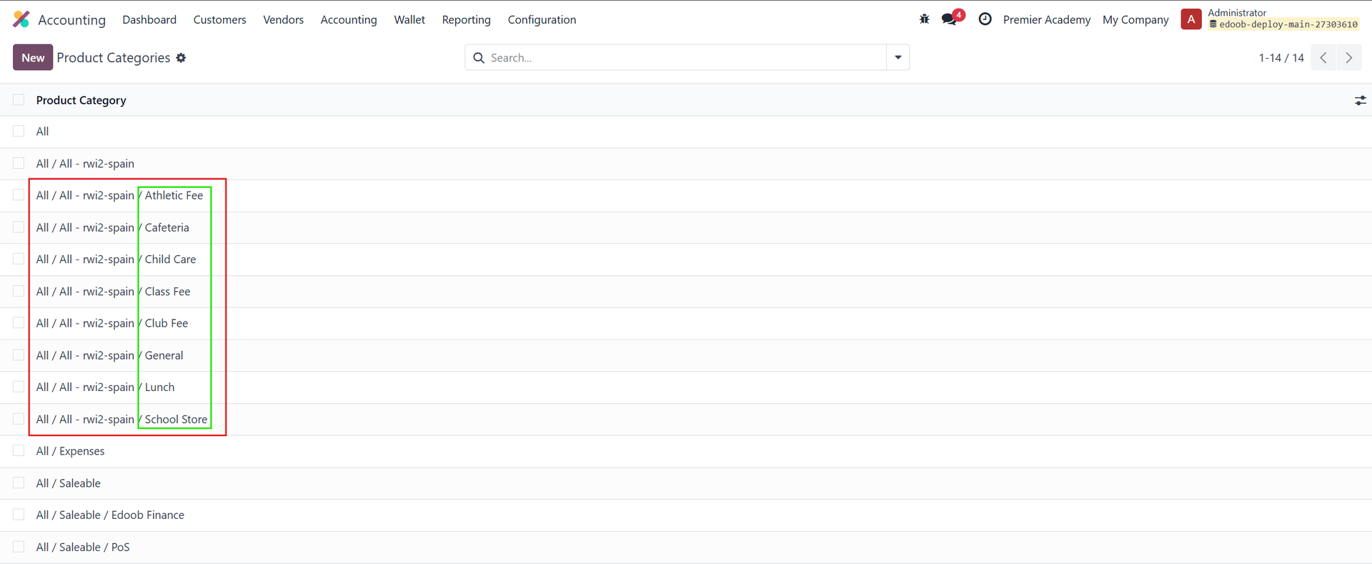Open the My Company switcher
1372x564 pixels.
(x=1135, y=20)
